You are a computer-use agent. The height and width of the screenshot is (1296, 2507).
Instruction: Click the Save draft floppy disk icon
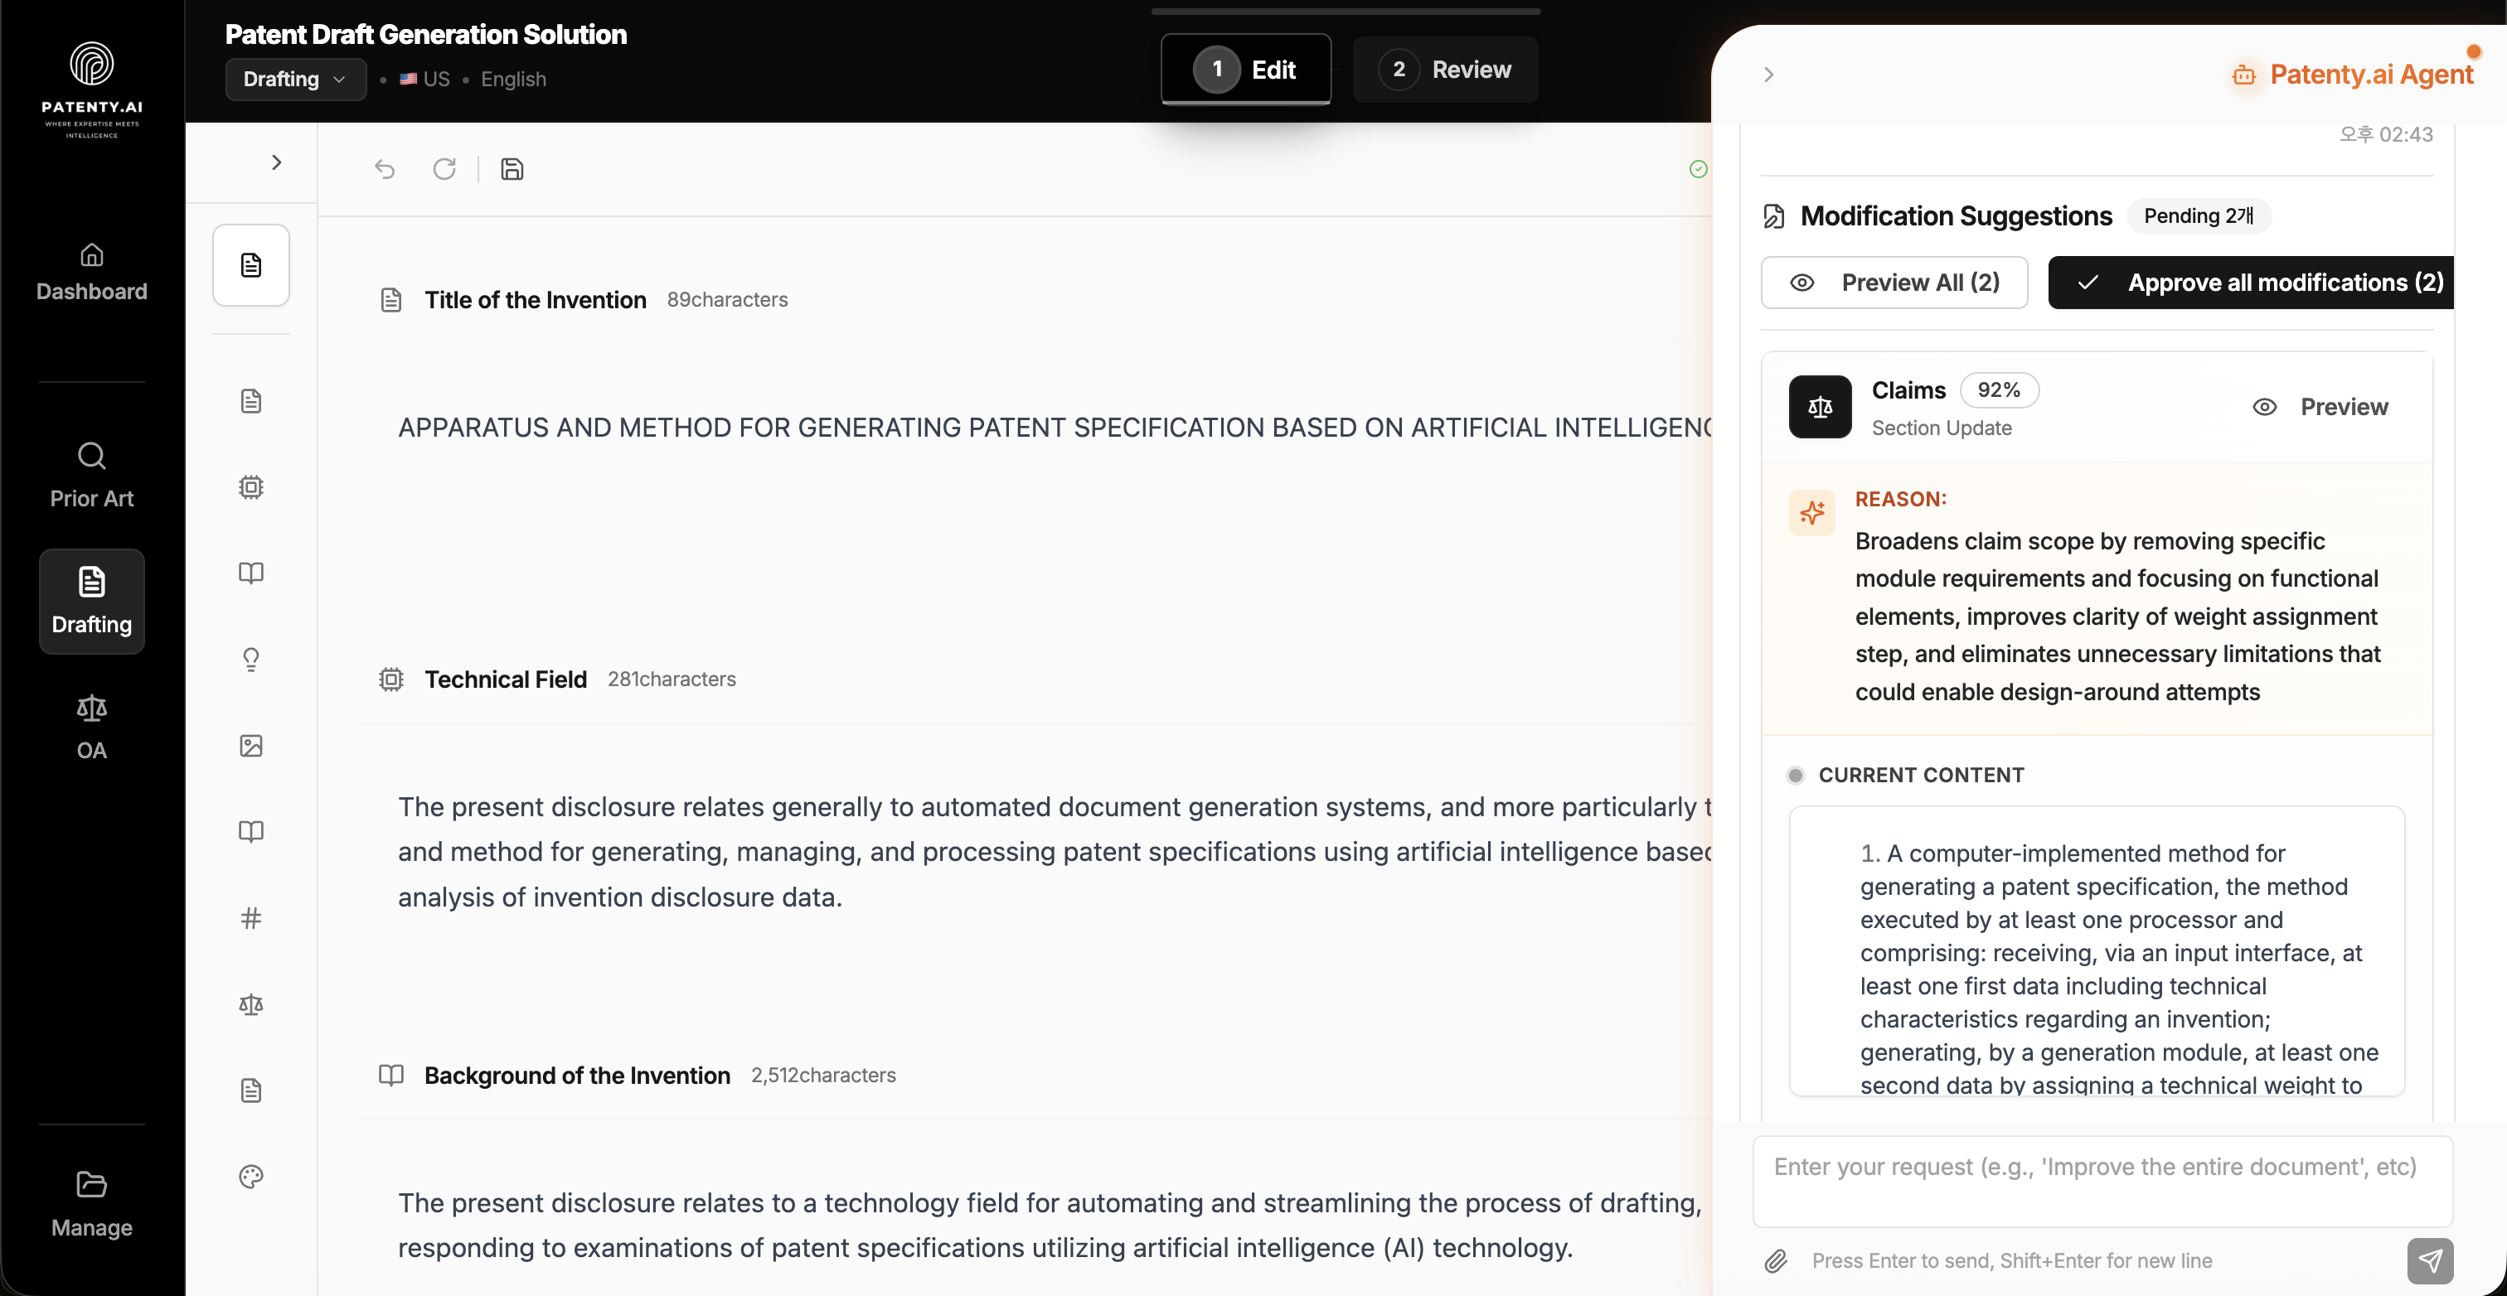[512, 168]
